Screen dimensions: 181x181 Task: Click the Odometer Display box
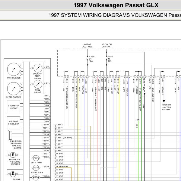click(x=14, y=107)
